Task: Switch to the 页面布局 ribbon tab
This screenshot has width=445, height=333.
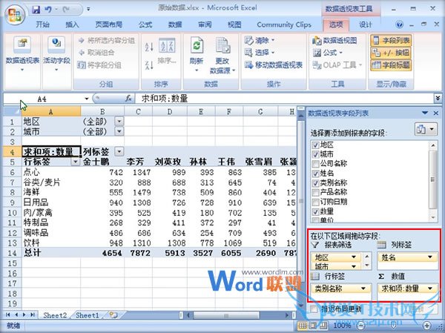Action: point(109,24)
